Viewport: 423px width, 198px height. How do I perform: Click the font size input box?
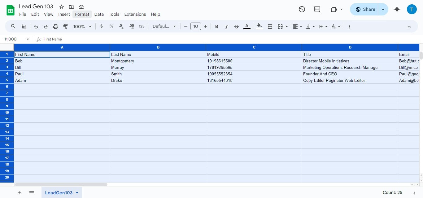(x=196, y=27)
